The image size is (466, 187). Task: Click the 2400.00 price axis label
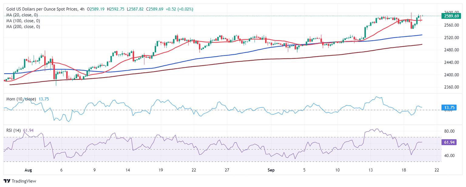coord(450,75)
